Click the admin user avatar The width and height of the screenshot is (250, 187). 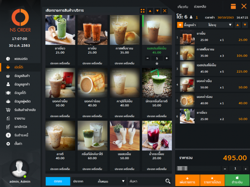coord(19,169)
